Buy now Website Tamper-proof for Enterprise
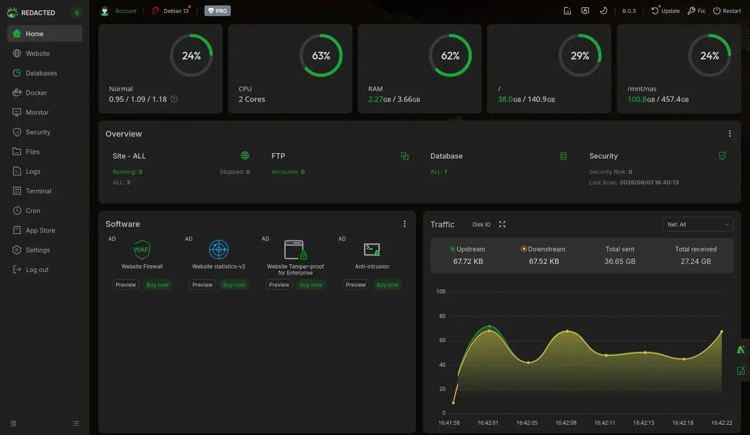750x435 pixels. coord(311,284)
